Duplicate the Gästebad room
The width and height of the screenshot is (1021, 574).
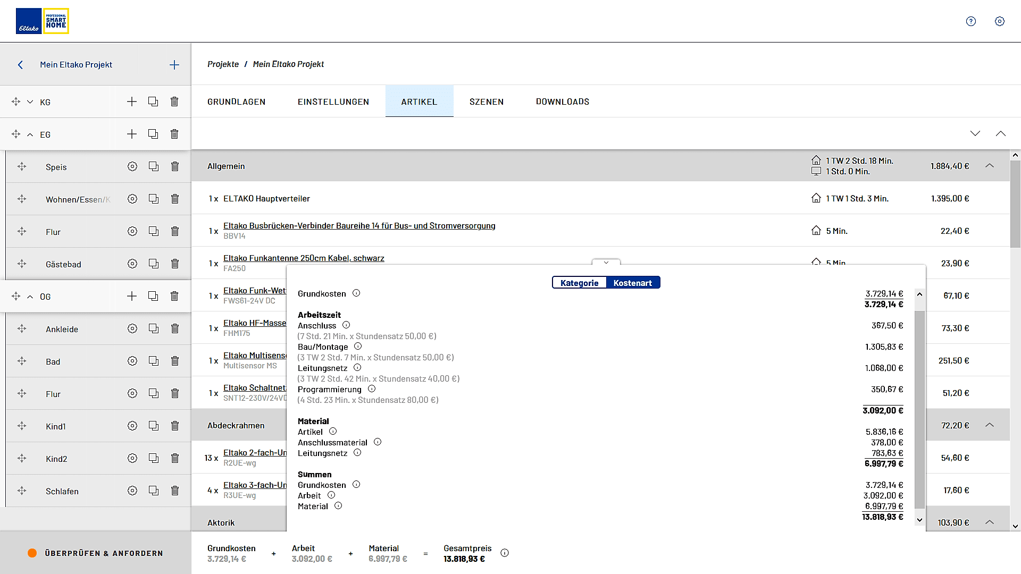153,264
